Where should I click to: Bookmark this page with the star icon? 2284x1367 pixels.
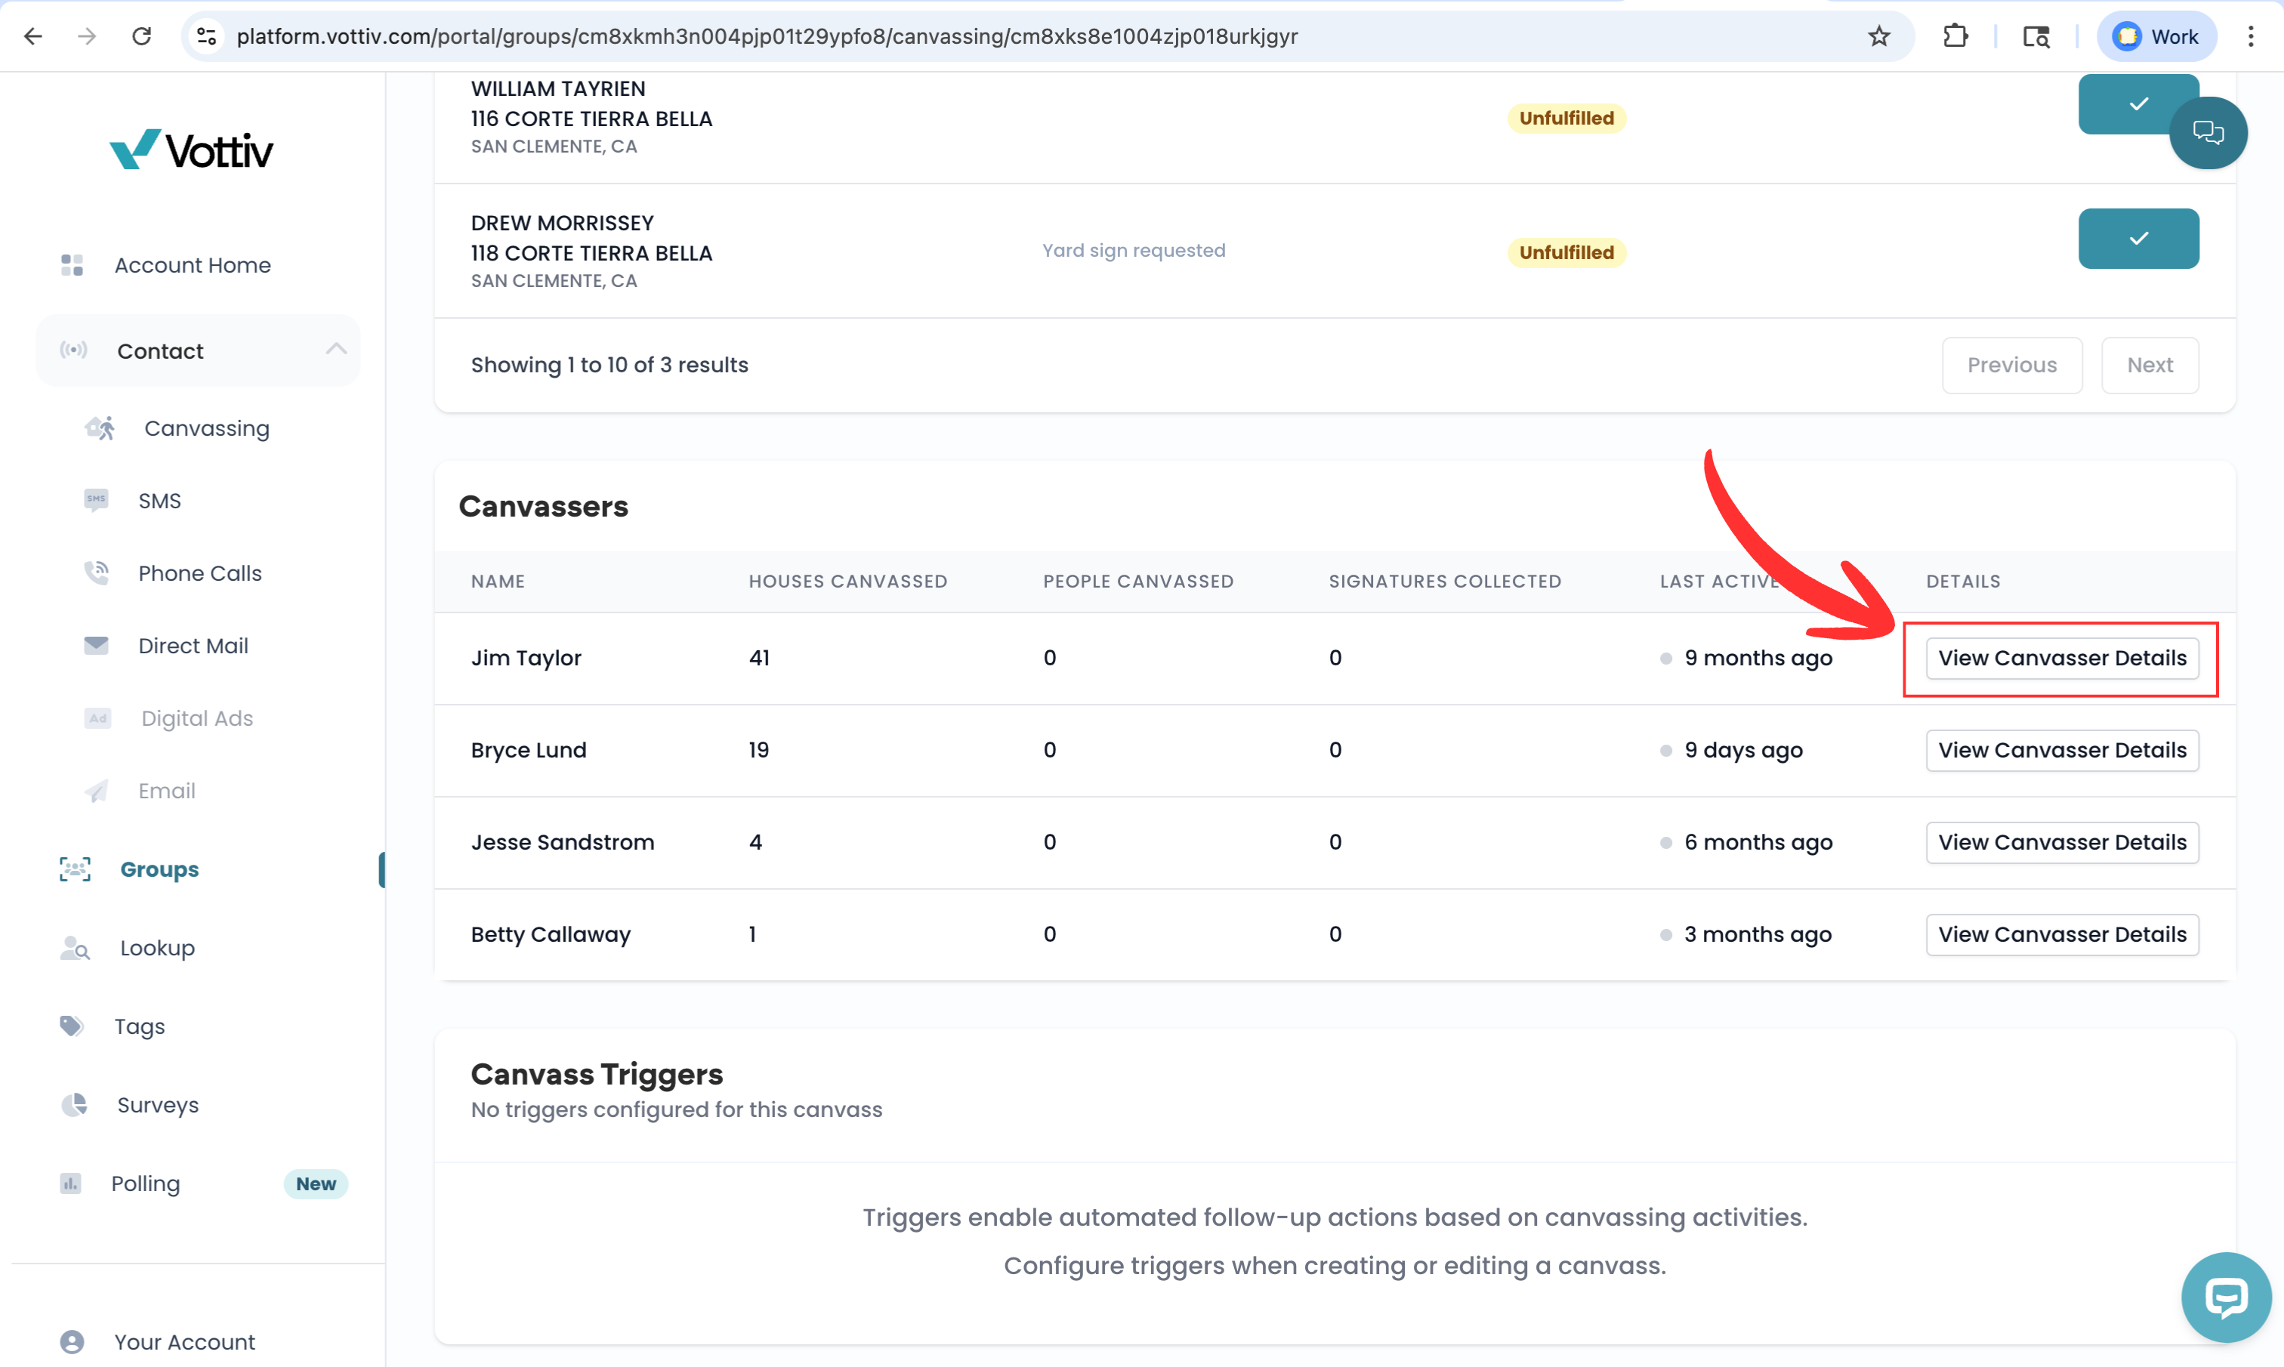click(1878, 36)
